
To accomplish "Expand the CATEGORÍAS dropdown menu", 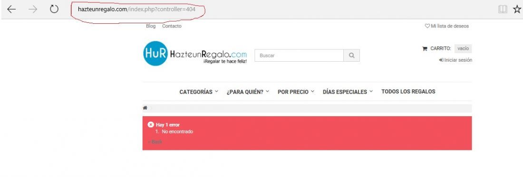I will [x=199, y=92].
